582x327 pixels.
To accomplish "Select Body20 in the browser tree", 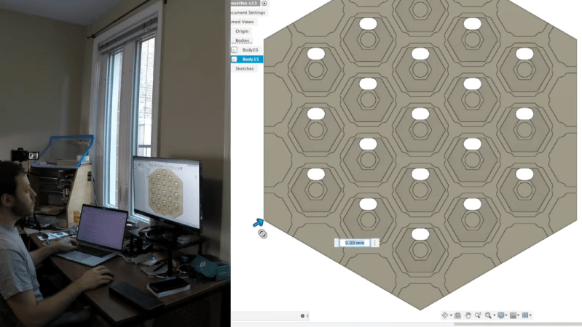I will tap(251, 49).
